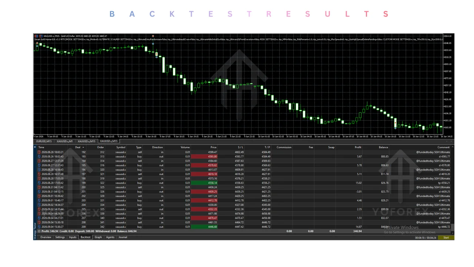Open the Agents tab
Viewport: 474px width, 267px height.
click(110, 237)
